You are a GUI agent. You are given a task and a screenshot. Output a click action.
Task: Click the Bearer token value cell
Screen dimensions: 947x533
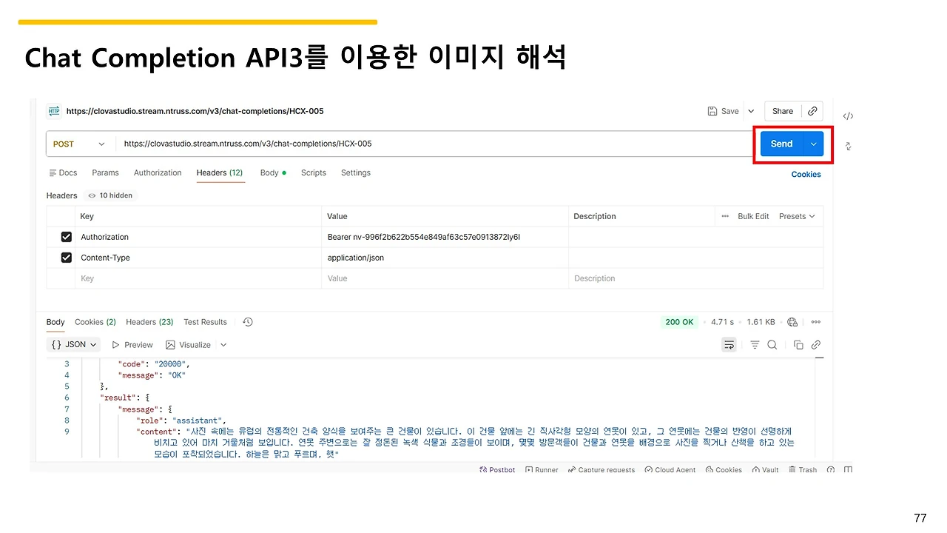[446, 237]
